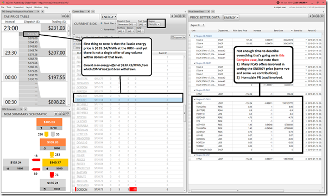Viewport: 328px width, 196px height.
Task: Add new tab next to Current Bids
Action: [x=93, y=11]
